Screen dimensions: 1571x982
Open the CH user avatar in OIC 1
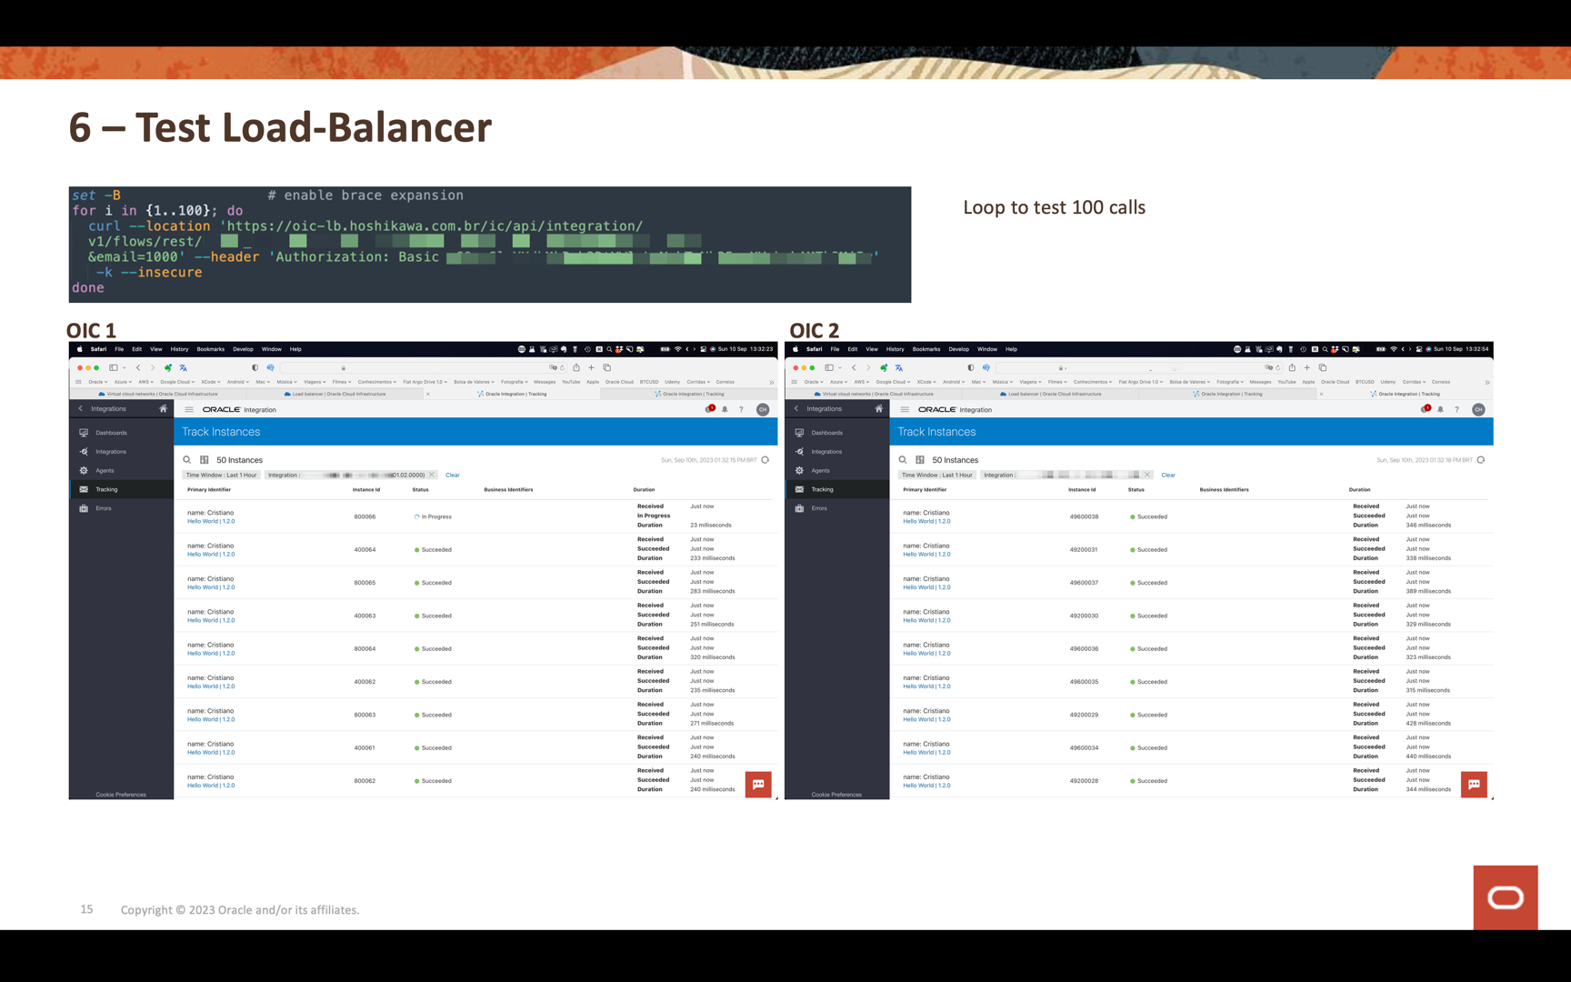point(763,410)
